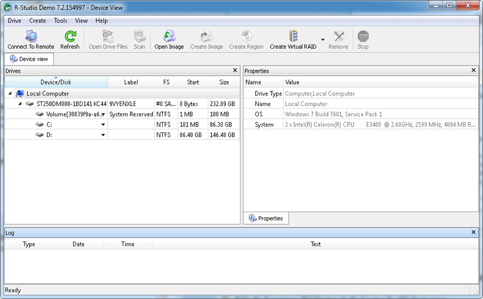The width and height of the screenshot is (483, 299).
Task: Click the Stop toolbar icon
Action: click(x=363, y=36)
